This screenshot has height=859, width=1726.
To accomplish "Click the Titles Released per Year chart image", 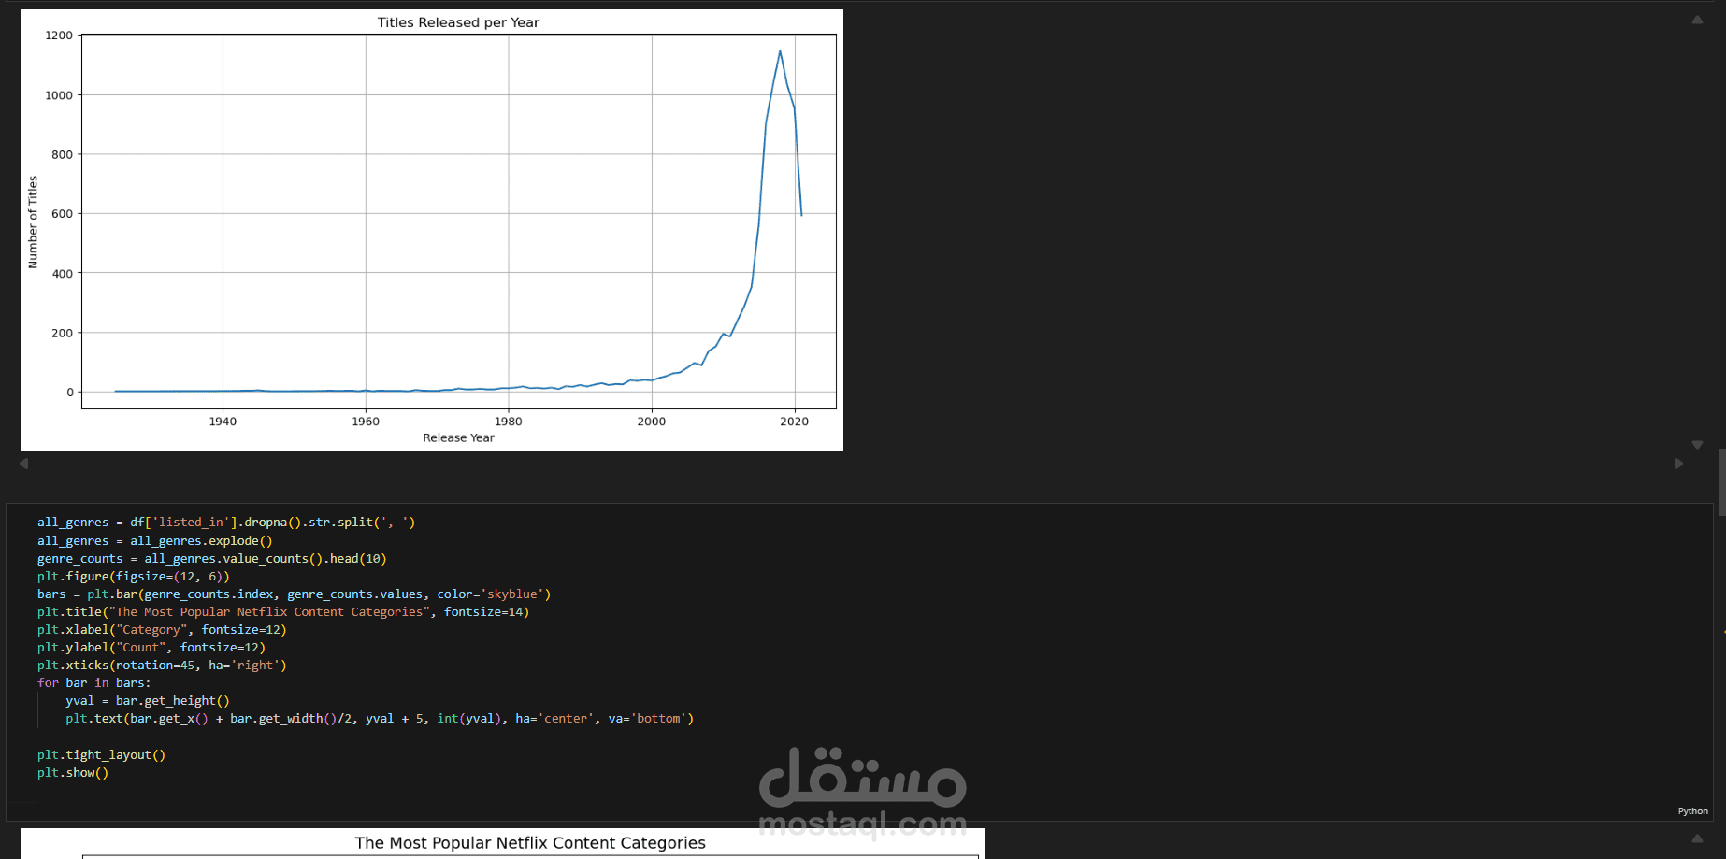I will coord(432,231).
